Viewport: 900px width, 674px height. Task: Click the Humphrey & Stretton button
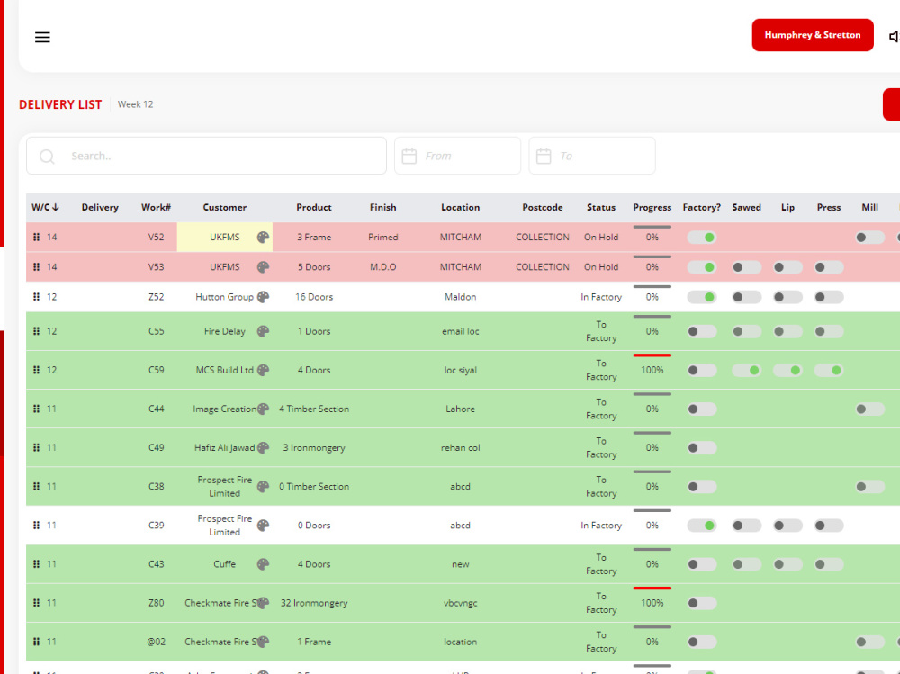(x=813, y=35)
